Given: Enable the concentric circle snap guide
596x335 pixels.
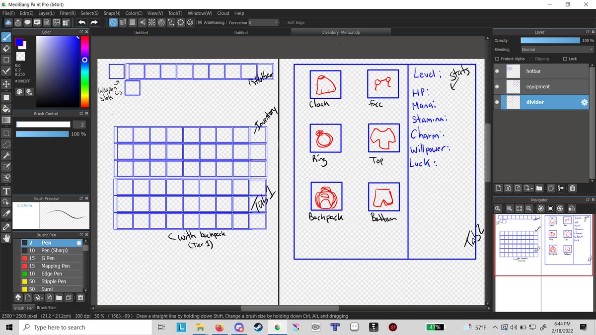Looking at the screenshot, I should click(x=161, y=22).
